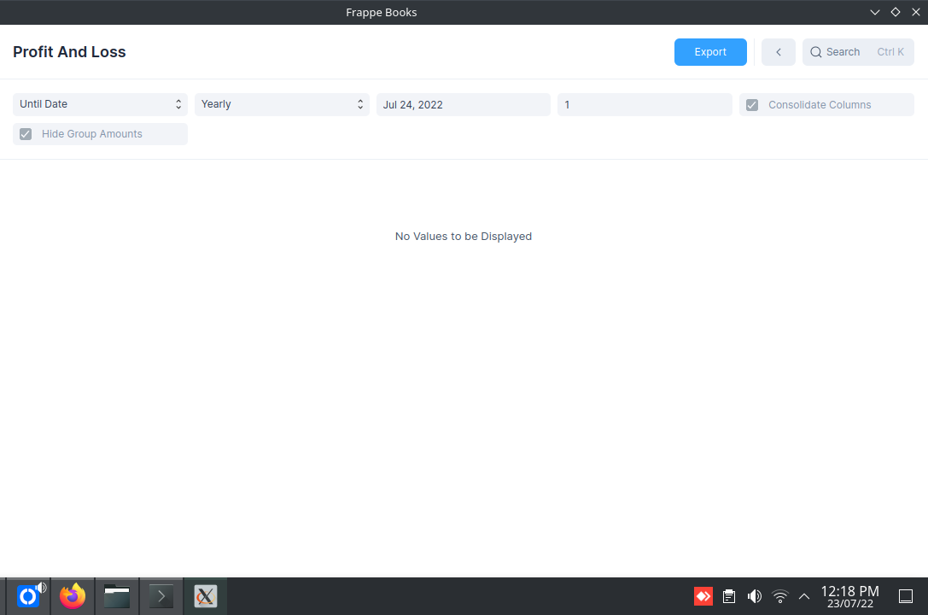Viewport: 928px width, 615px height.
Task: Click the Show Desktop icon at tray end
Action: point(906,595)
